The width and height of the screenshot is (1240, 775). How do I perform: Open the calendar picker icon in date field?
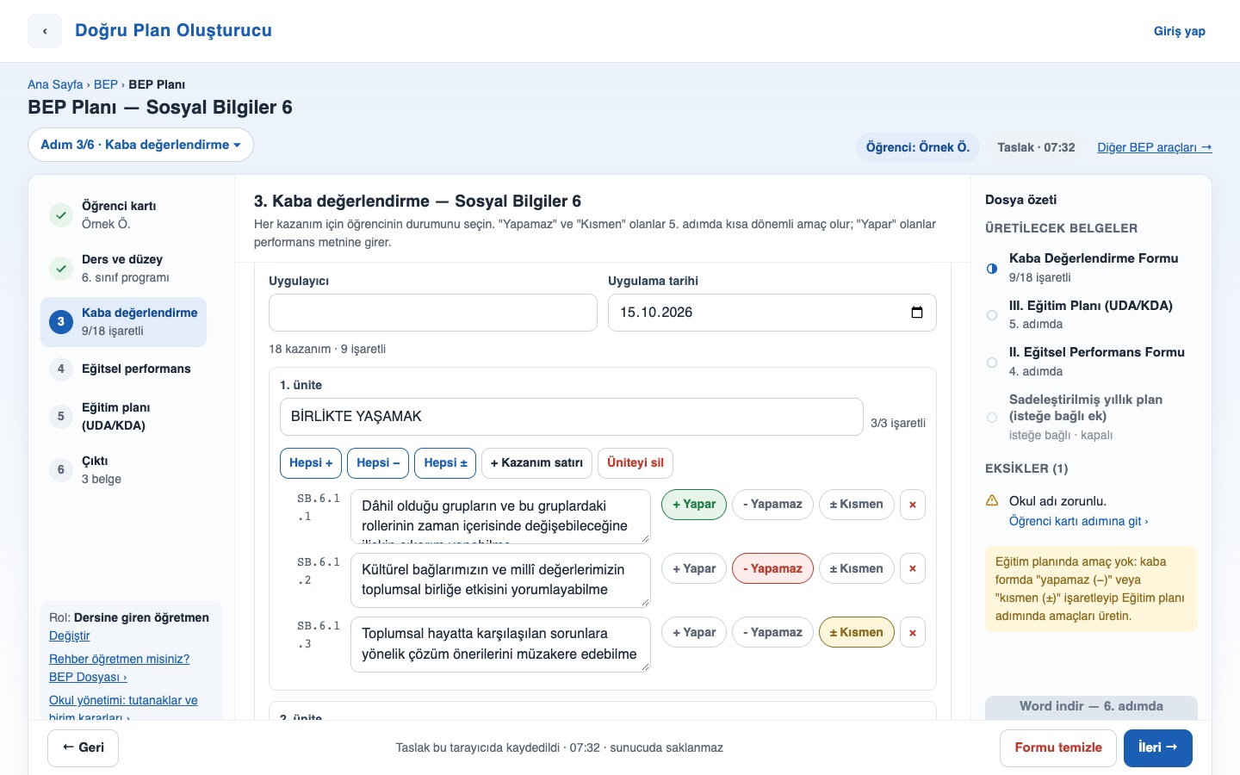pyautogui.click(x=917, y=313)
